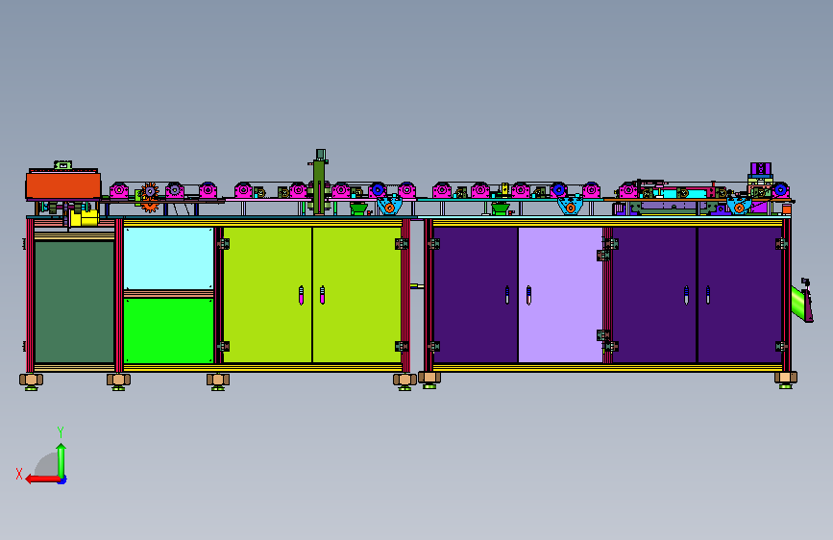Select the right lime-yellow cabinet door
This screenshot has height=540, width=833.
(357, 295)
